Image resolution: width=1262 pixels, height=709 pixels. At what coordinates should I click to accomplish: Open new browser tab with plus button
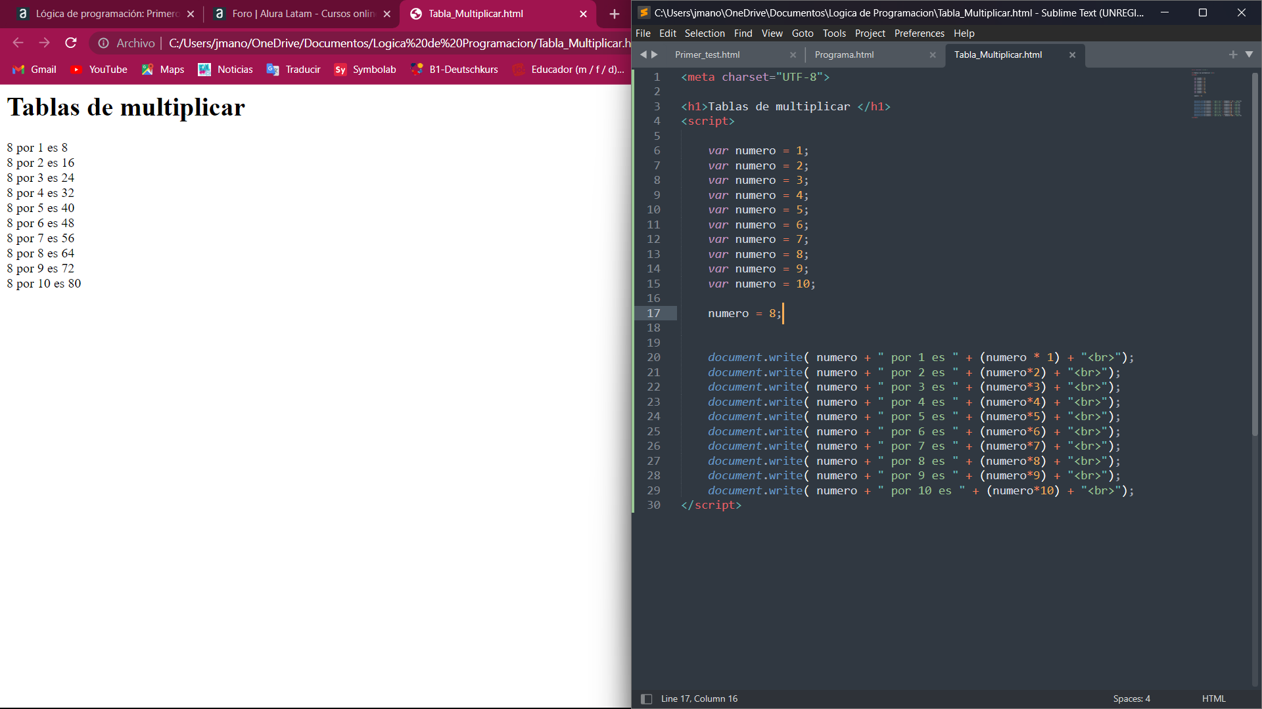(614, 14)
